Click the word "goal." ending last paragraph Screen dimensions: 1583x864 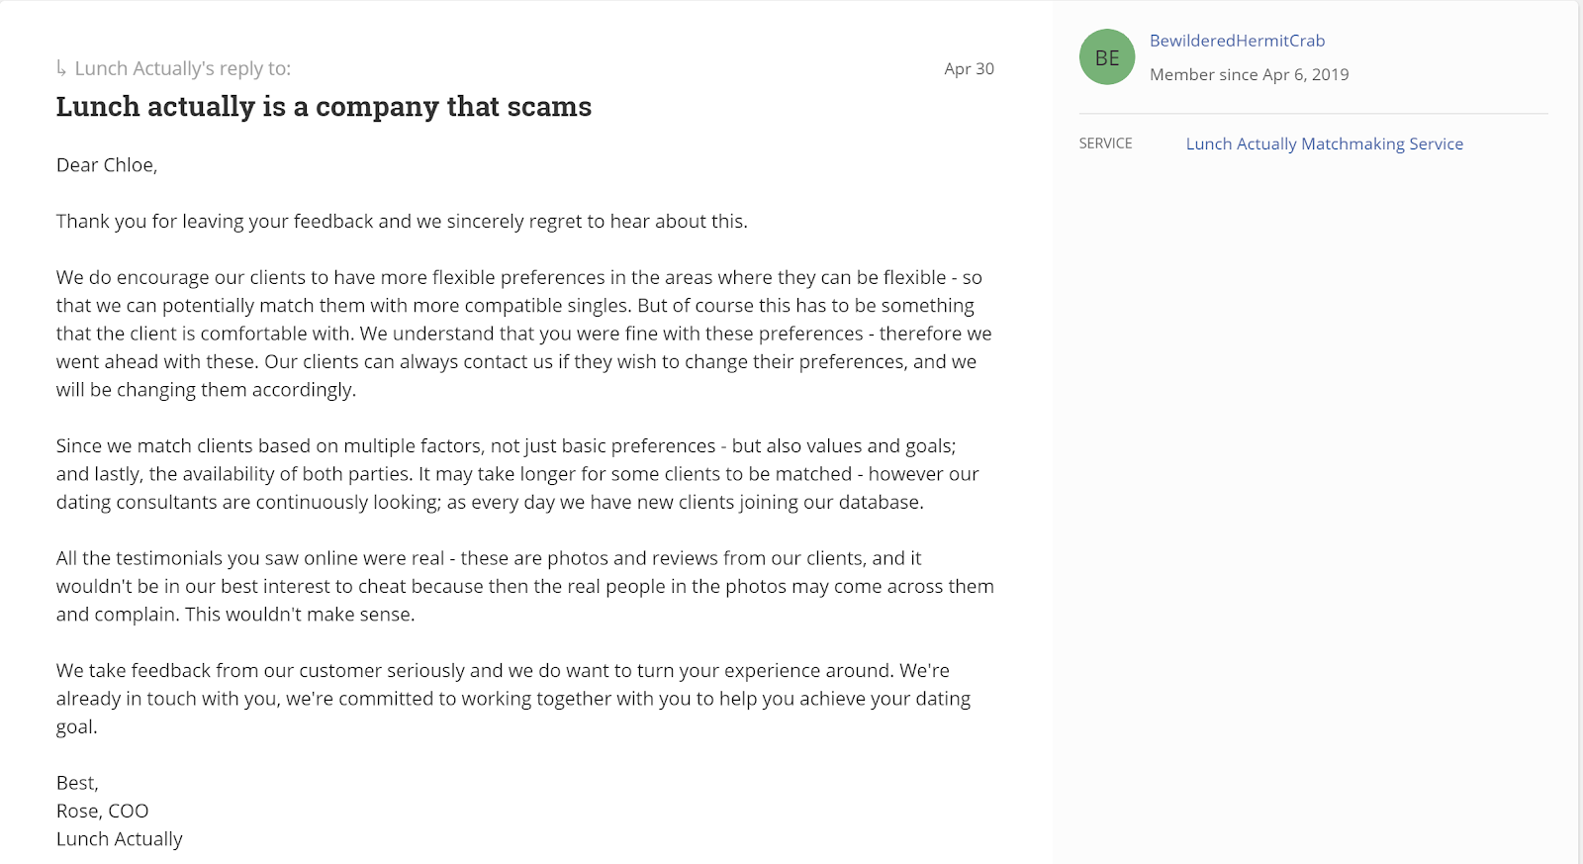tap(77, 727)
